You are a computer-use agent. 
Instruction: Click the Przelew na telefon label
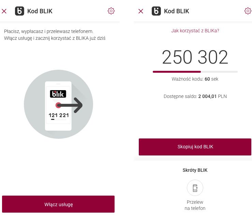[195, 205]
